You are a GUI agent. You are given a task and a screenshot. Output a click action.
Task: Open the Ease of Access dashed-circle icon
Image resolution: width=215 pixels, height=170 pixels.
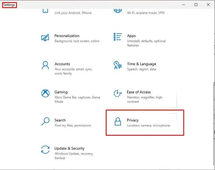click(x=118, y=93)
